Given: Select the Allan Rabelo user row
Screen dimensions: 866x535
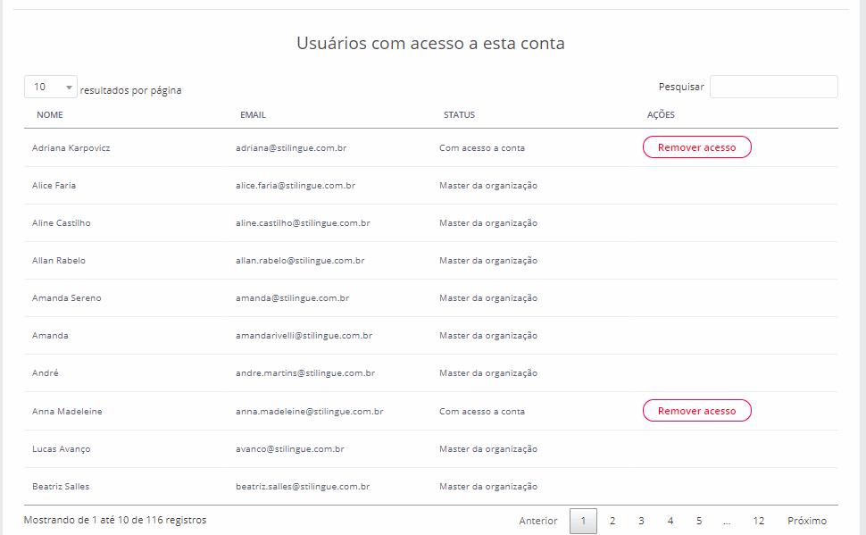Looking at the screenshot, I should tap(59, 261).
